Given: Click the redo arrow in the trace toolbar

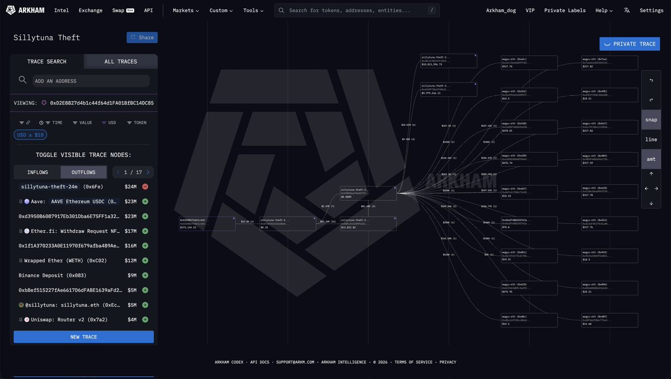Looking at the screenshot, I should coord(651,100).
